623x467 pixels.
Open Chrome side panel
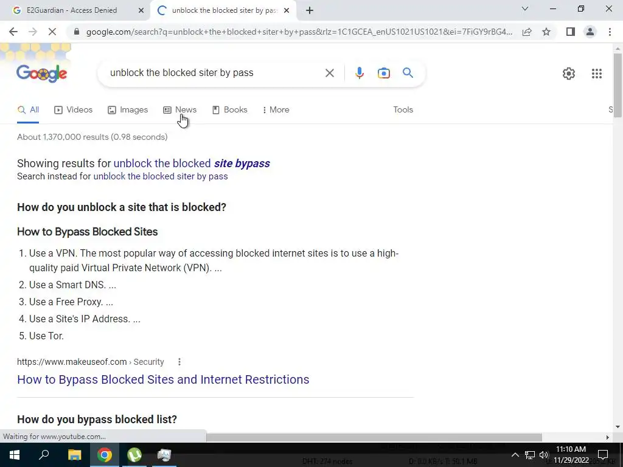(x=571, y=32)
